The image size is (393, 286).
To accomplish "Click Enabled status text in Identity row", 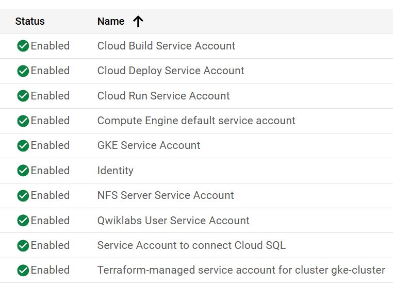I will pyautogui.click(x=50, y=171).
